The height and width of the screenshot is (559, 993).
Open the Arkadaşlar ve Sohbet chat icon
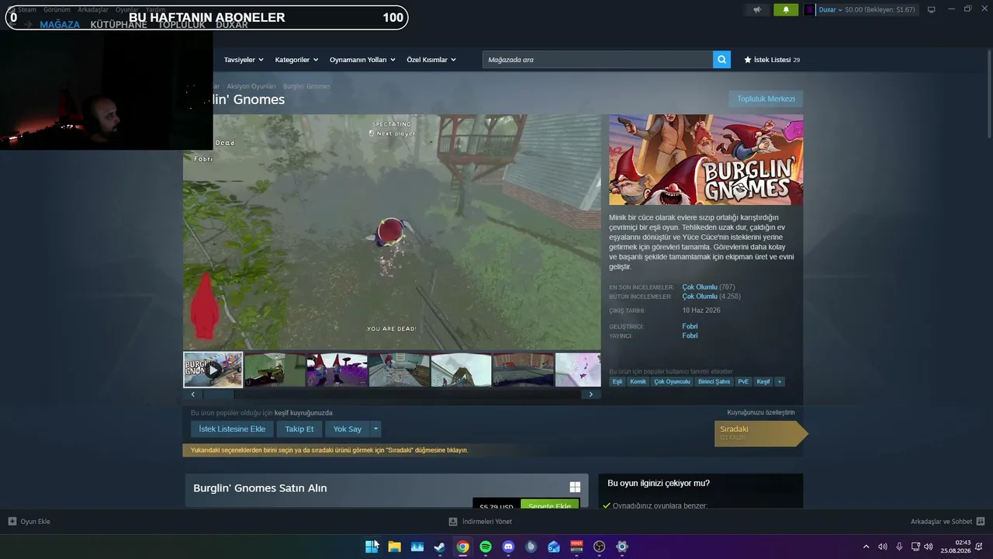tap(981, 522)
